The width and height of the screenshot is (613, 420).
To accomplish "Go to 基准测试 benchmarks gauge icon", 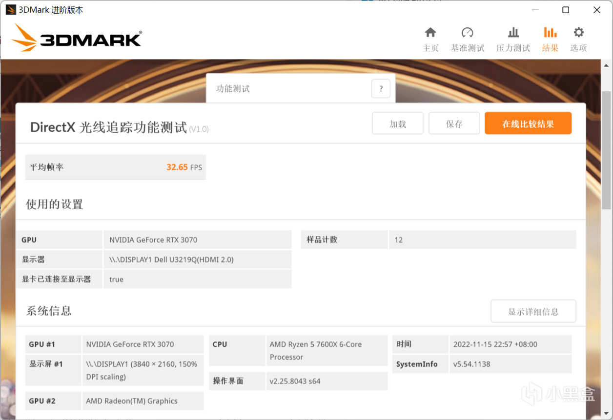I will pyautogui.click(x=468, y=33).
